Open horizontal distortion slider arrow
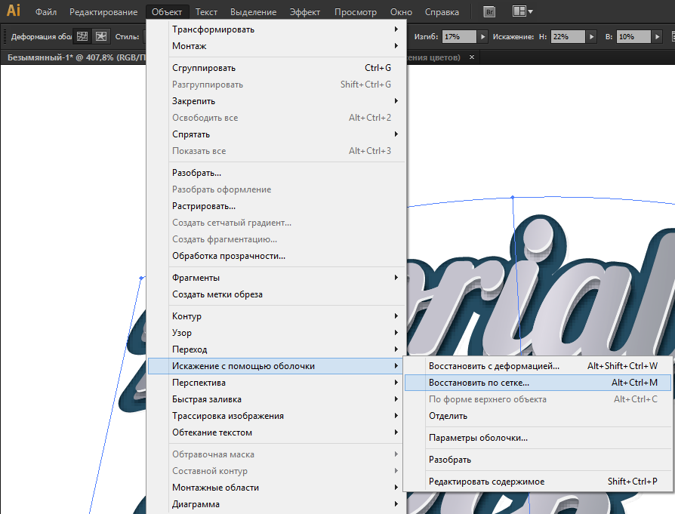 (x=591, y=36)
